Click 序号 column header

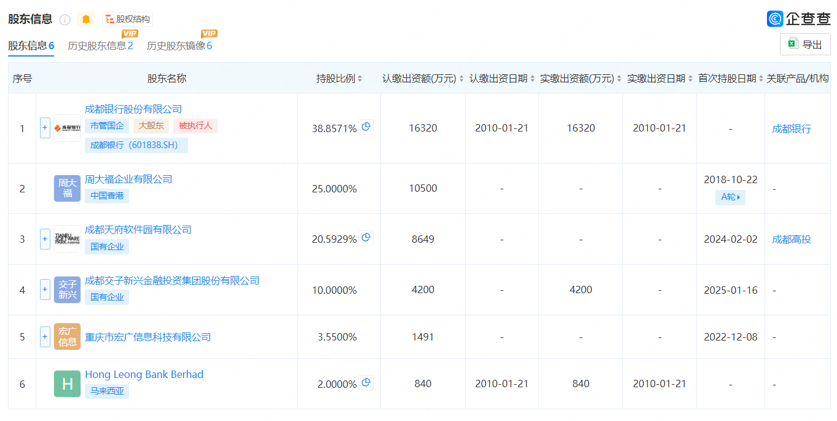[x=22, y=79]
